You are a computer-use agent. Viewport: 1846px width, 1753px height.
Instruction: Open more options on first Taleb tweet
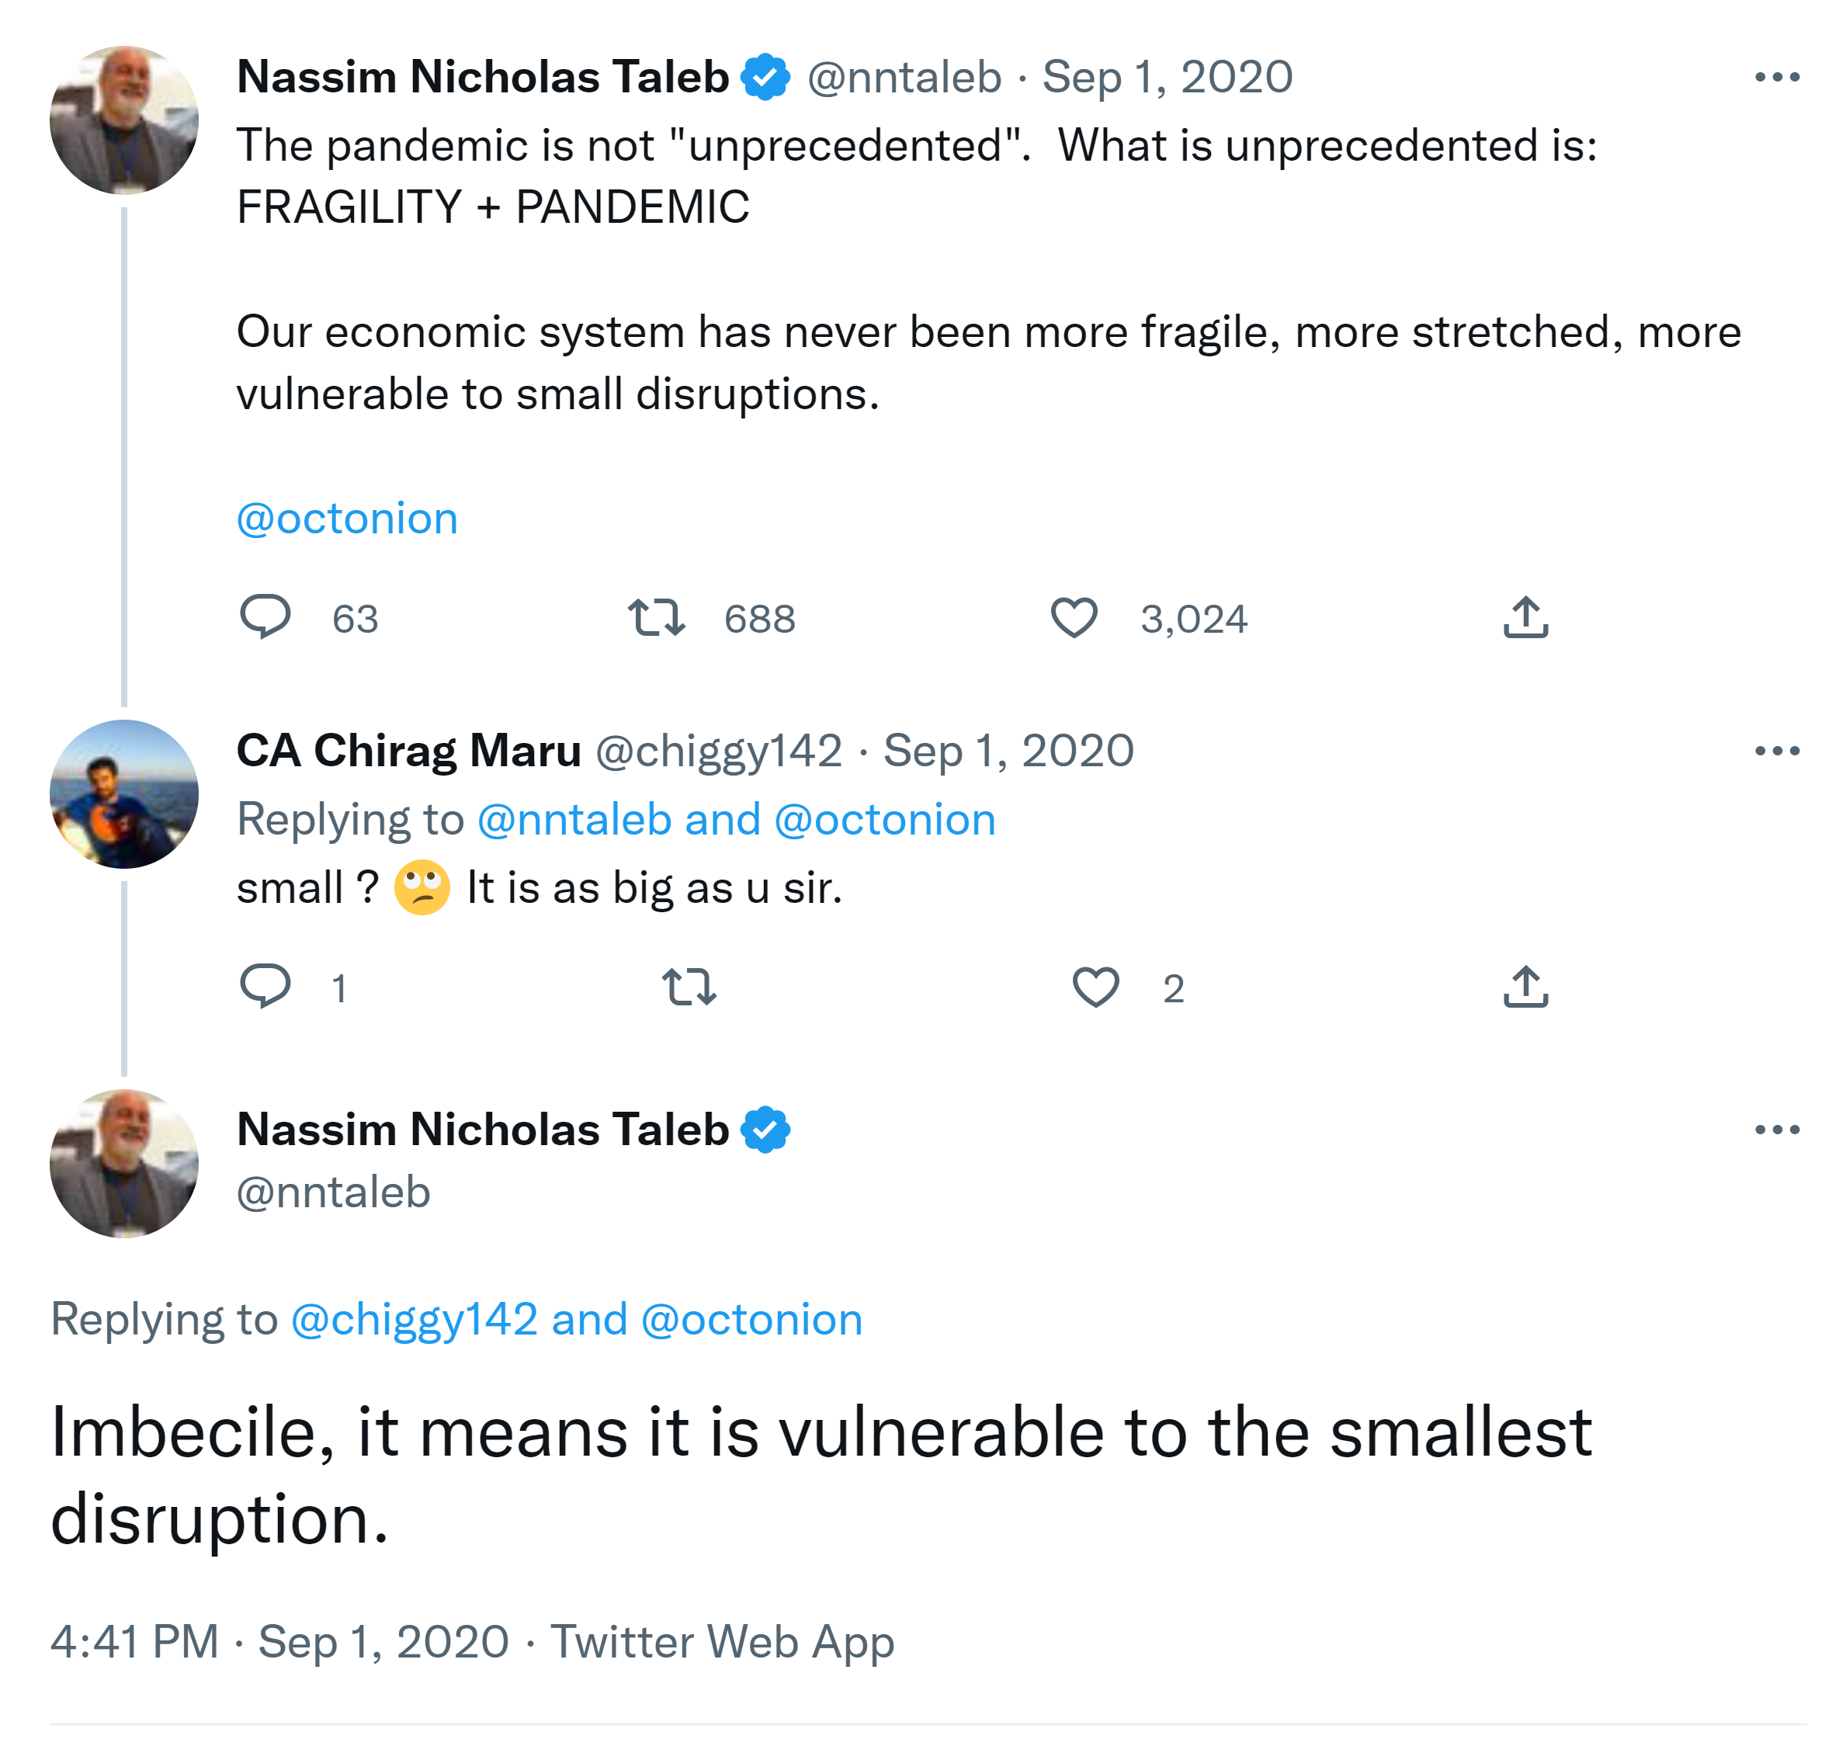pyautogui.click(x=1776, y=78)
